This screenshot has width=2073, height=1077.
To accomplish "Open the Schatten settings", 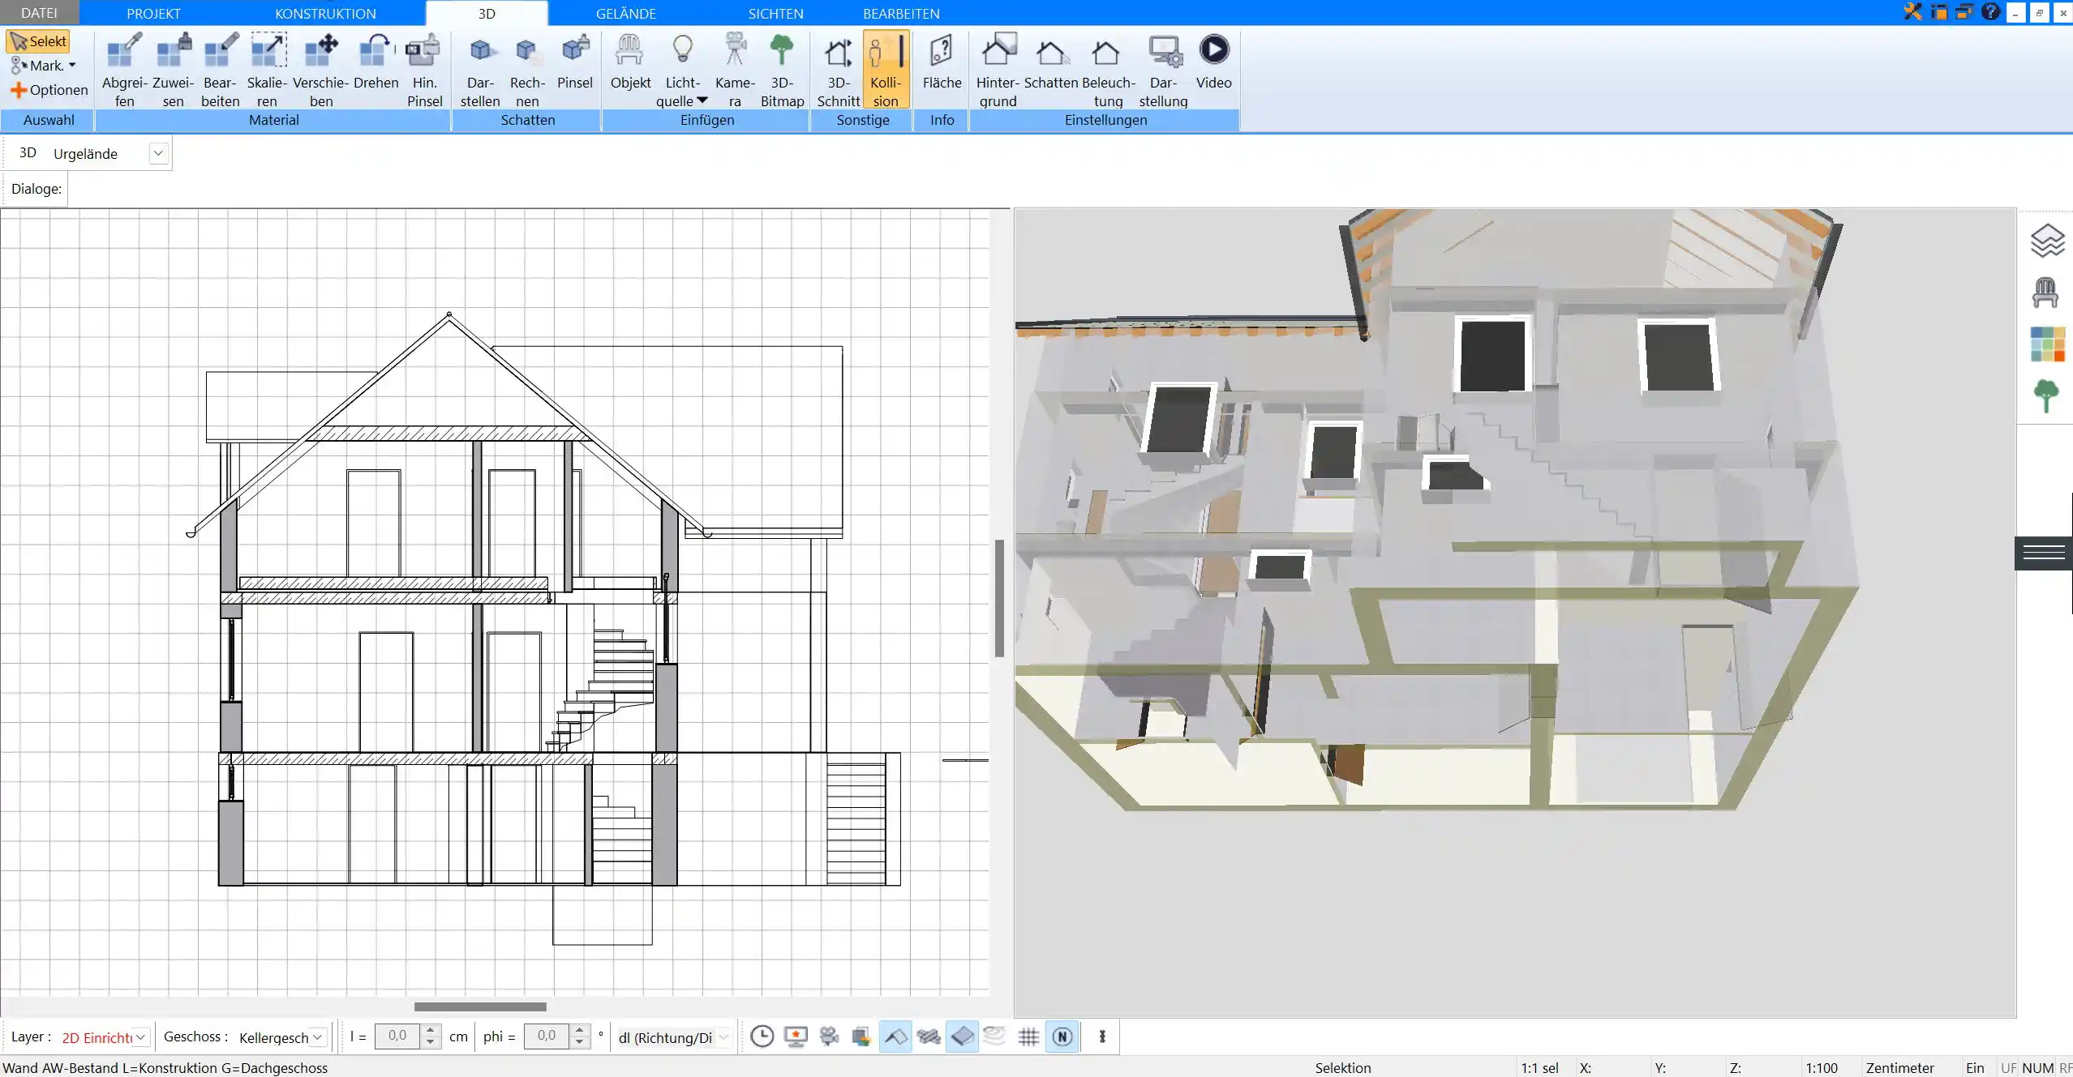I will coord(1050,62).
